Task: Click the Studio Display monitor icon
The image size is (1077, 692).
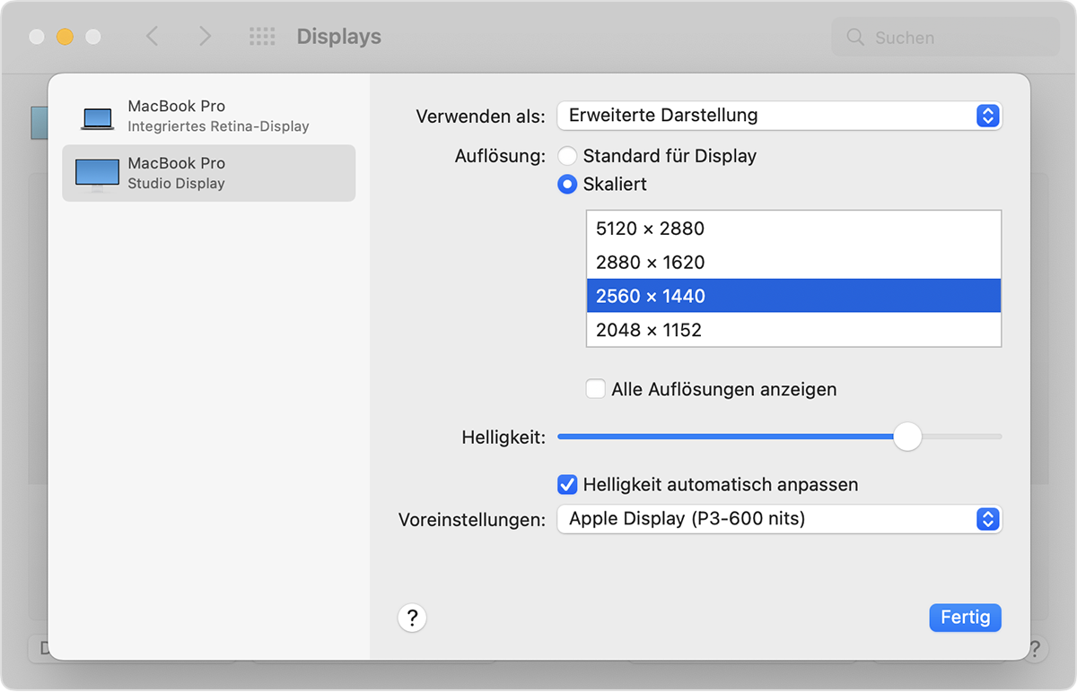Action: tap(97, 174)
